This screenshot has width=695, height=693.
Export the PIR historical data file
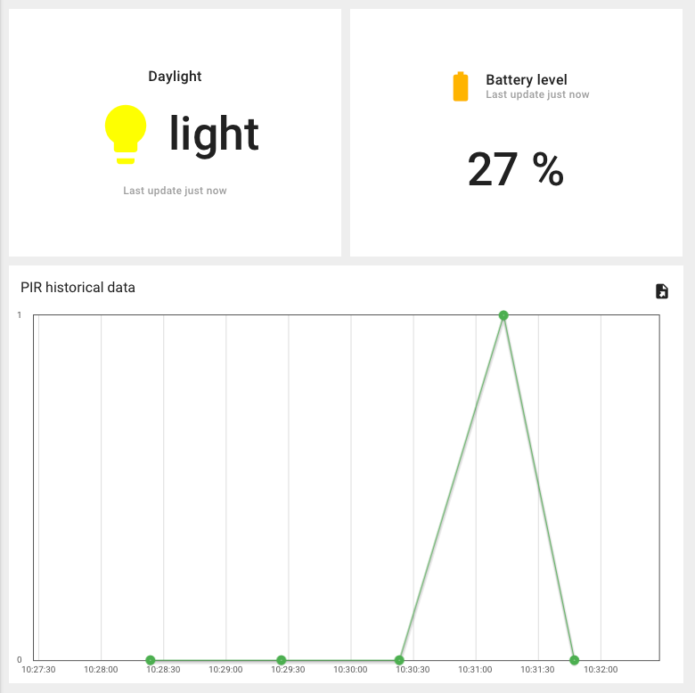(x=662, y=291)
